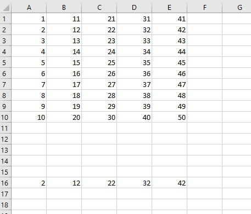Screen dimensions: 251x214
Task: Click cell E10 containing 50
Action: 170,117
